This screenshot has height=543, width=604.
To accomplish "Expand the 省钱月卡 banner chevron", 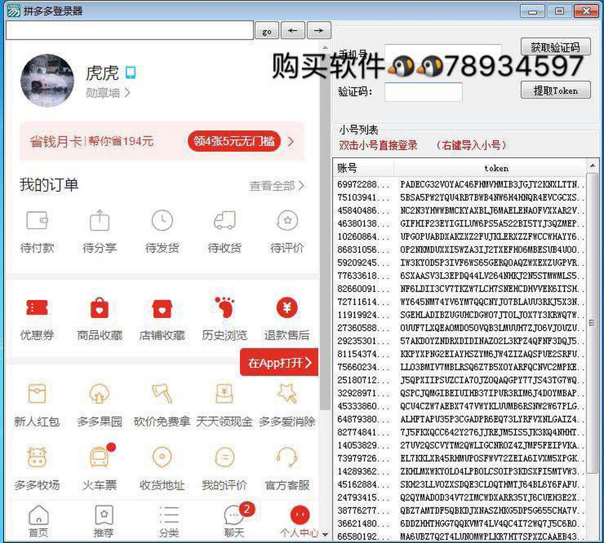I will click(291, 141).
